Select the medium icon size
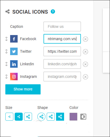 [x=19, y=117]
